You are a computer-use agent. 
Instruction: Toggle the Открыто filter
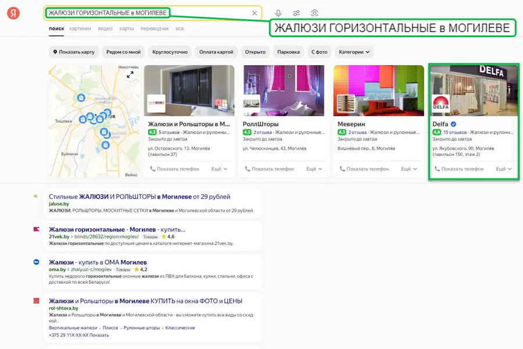255,52
